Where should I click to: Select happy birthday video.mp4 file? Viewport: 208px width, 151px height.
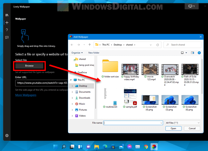point(130,72)
